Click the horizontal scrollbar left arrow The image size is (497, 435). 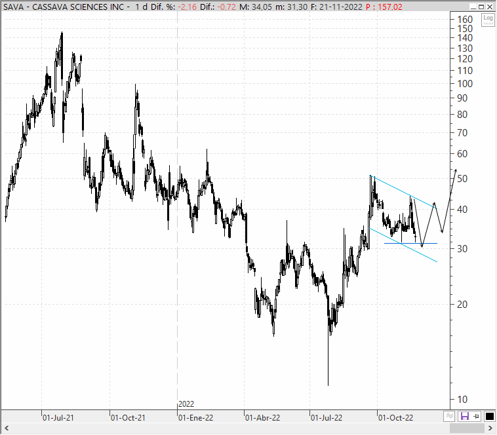tap(7, 428)
